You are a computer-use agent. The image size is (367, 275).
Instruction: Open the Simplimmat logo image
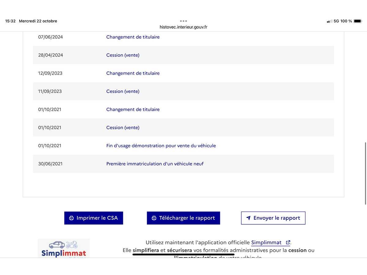point(64,248)
